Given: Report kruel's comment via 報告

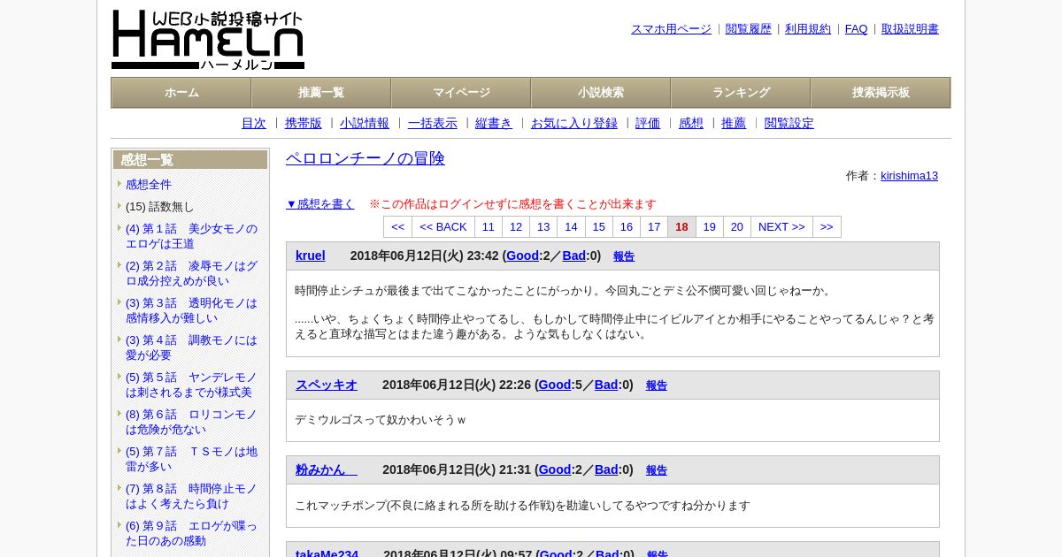Looking at the screenshot, I should point(624,256).
